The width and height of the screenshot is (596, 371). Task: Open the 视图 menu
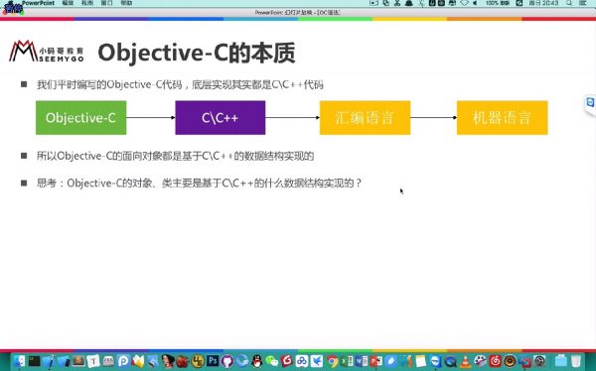point(87,3)
